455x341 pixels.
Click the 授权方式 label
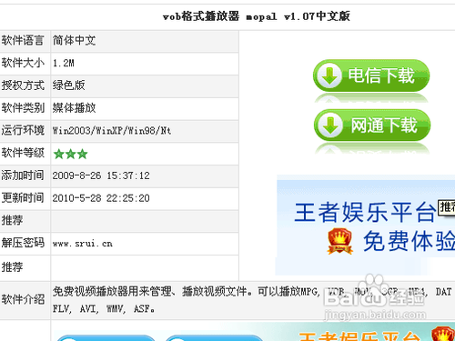23,85
